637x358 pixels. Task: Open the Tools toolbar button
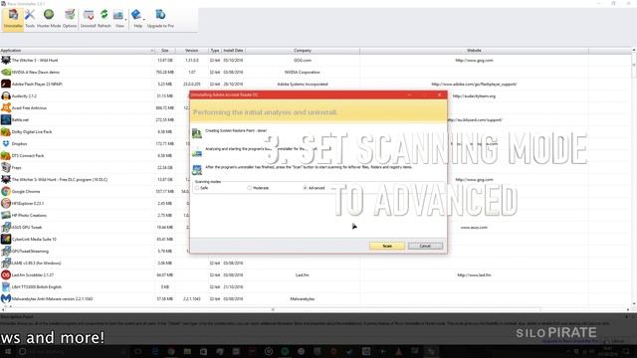tap(30, 19)
